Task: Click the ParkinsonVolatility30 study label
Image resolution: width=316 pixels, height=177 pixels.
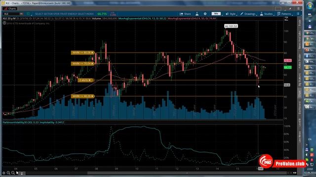Action: [18, 122]
